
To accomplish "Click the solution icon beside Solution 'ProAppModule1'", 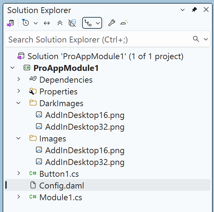I will pyautogui.click(x=21, y=56).
